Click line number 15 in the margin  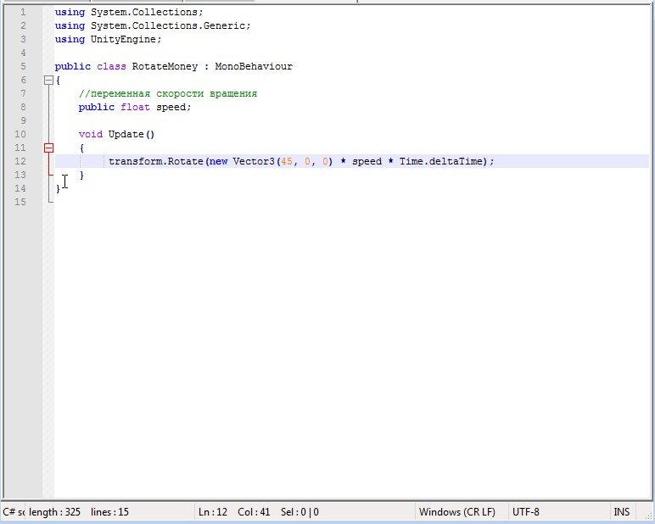[x=20, y=202]
